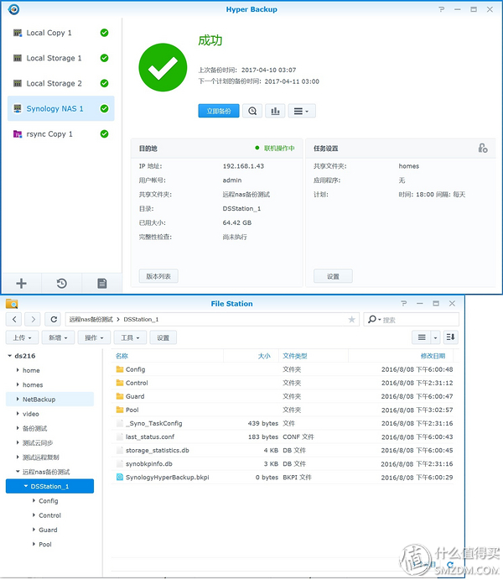The height and width of the screenshot is (580, 503).
Task: Click the favorite star in path bar
Action: tap(351, 319)
